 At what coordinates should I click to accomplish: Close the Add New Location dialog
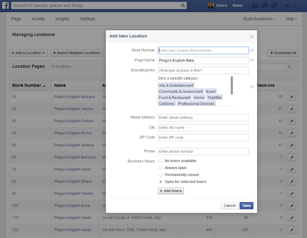(252, 37)
